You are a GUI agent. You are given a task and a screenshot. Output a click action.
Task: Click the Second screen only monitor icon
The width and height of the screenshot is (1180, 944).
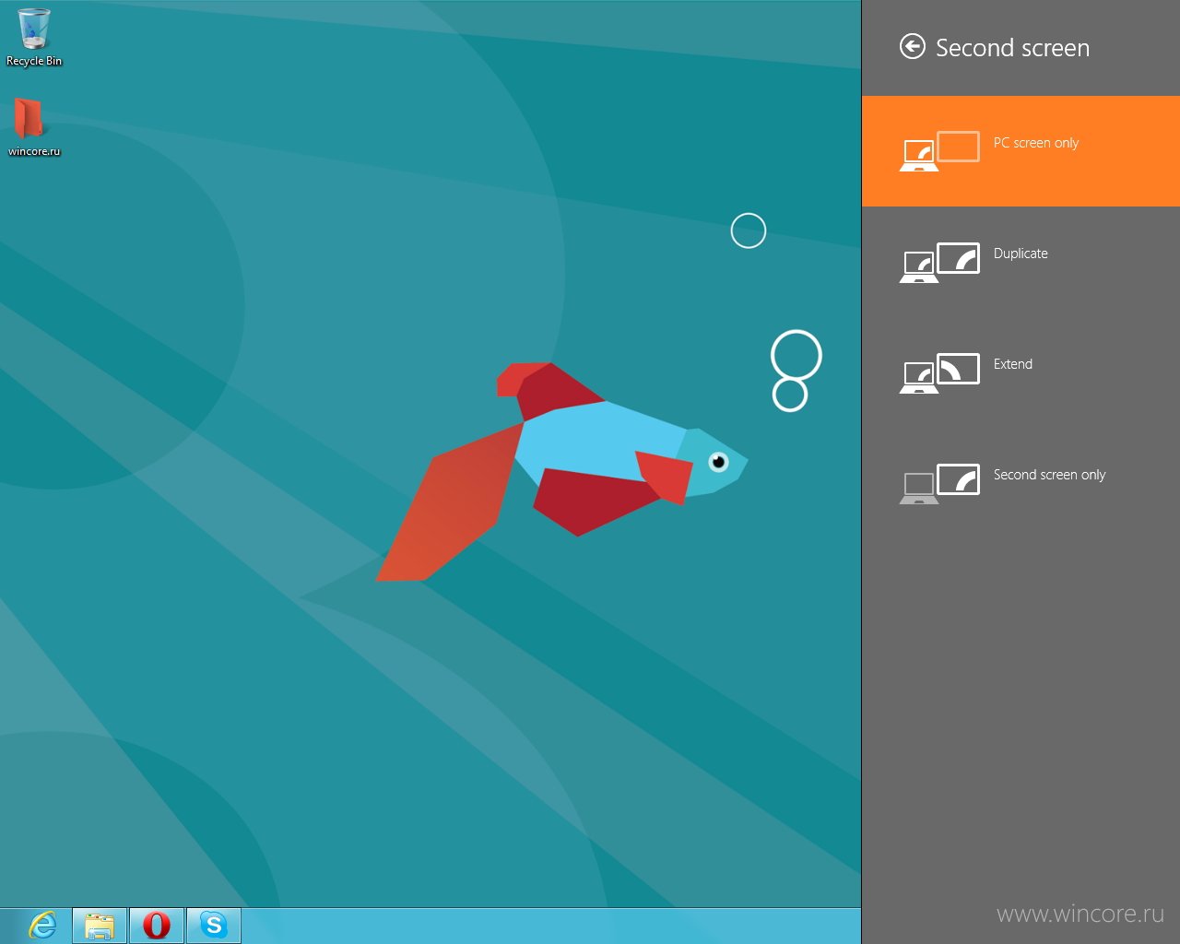(x=939, y=483)
